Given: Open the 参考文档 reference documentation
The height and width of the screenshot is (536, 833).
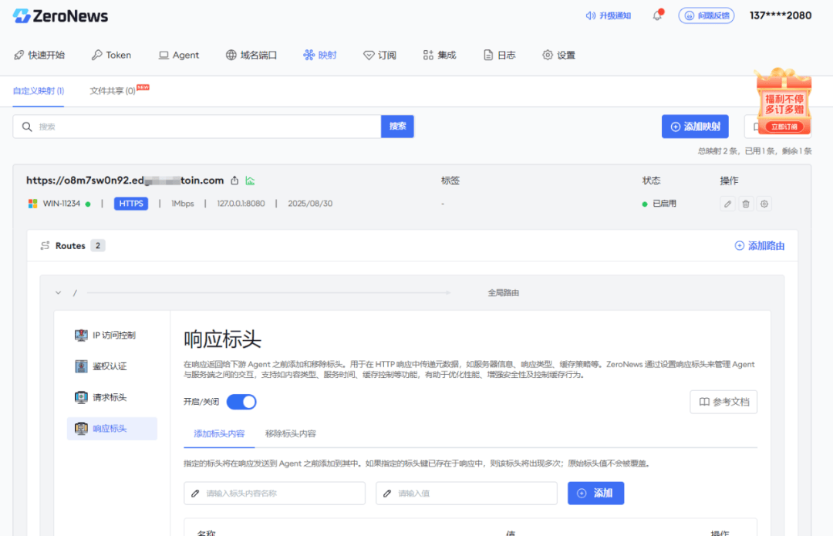Looking at the screenshot, I should (723, 402).
